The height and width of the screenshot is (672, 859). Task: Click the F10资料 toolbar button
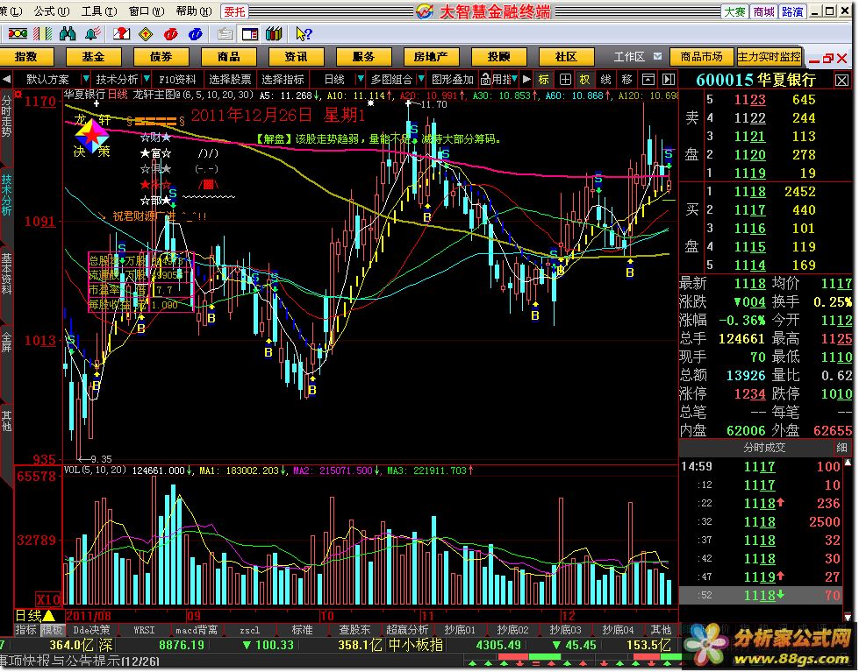point(177,80)
